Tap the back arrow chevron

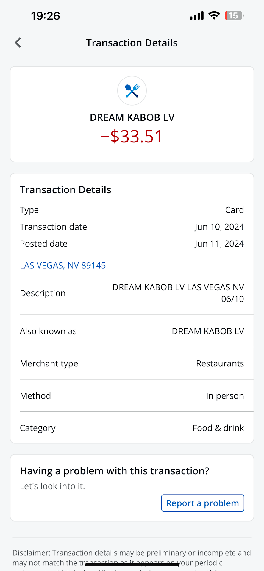[18, 43]
